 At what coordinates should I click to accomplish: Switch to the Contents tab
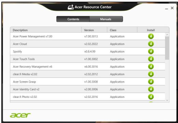73,19
